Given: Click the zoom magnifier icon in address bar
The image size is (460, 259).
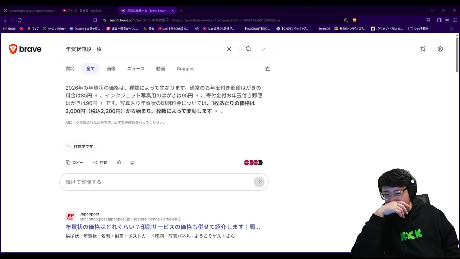Looking at the screenshot, I should pyautogui.click(x=346, y=20).
